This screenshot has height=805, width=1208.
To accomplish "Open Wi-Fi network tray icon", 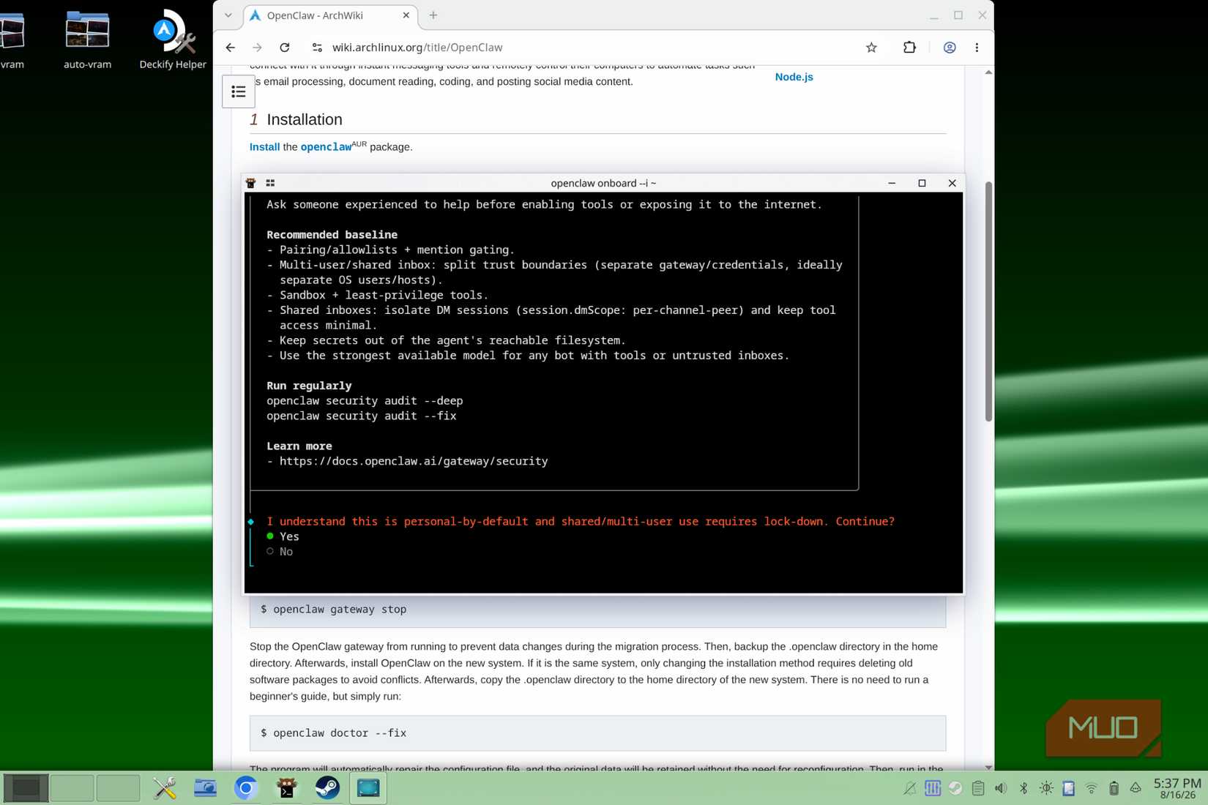I will (1092, 788).
